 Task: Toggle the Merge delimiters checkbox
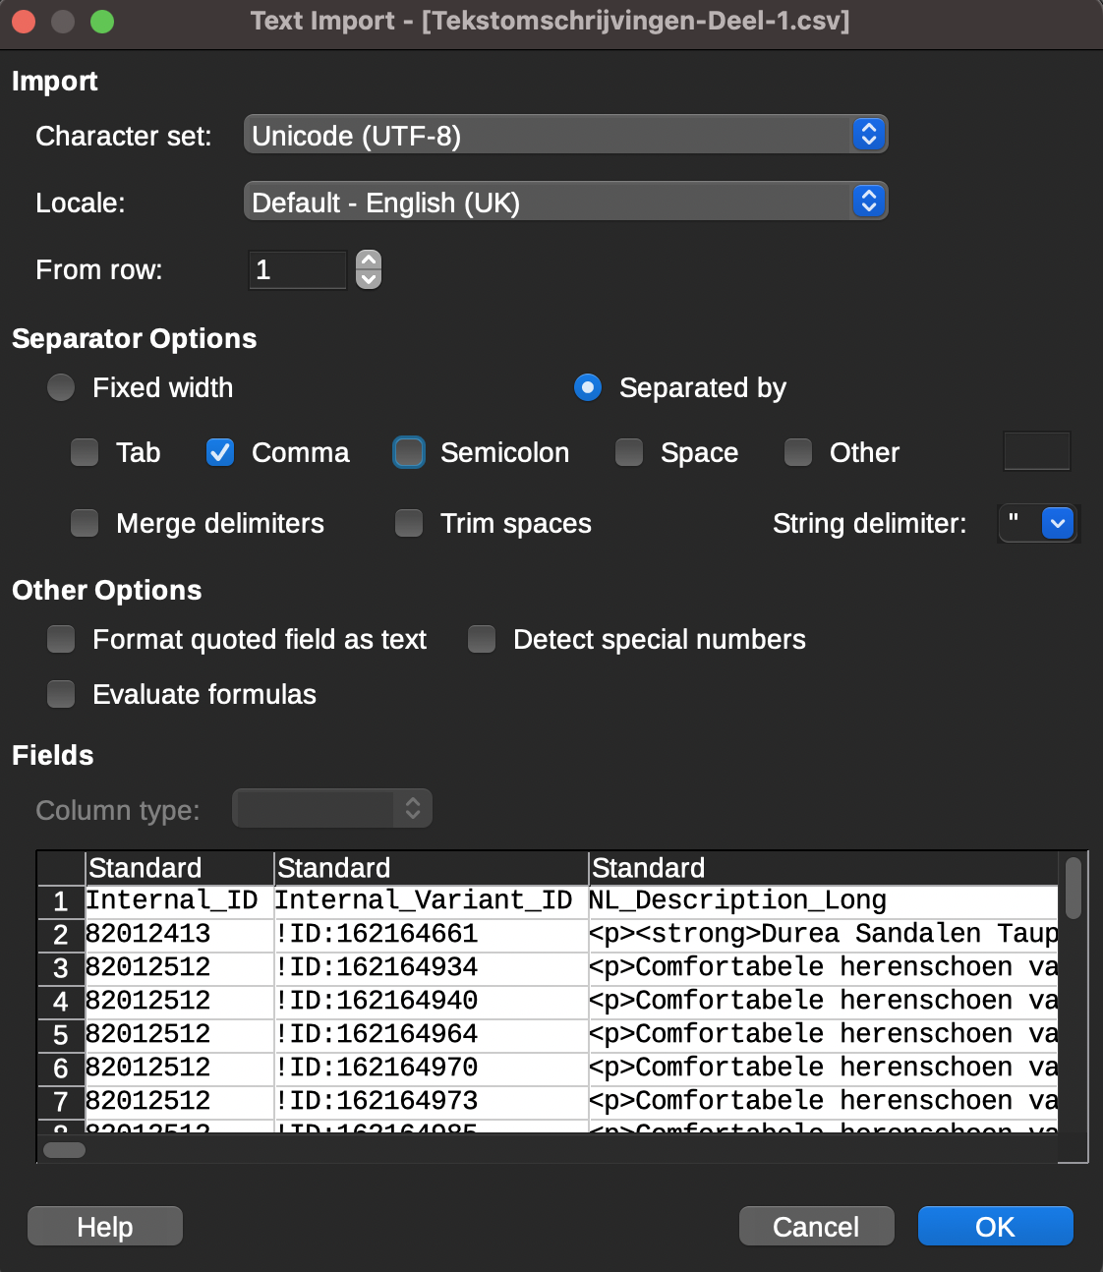click(x=85, y=523)
